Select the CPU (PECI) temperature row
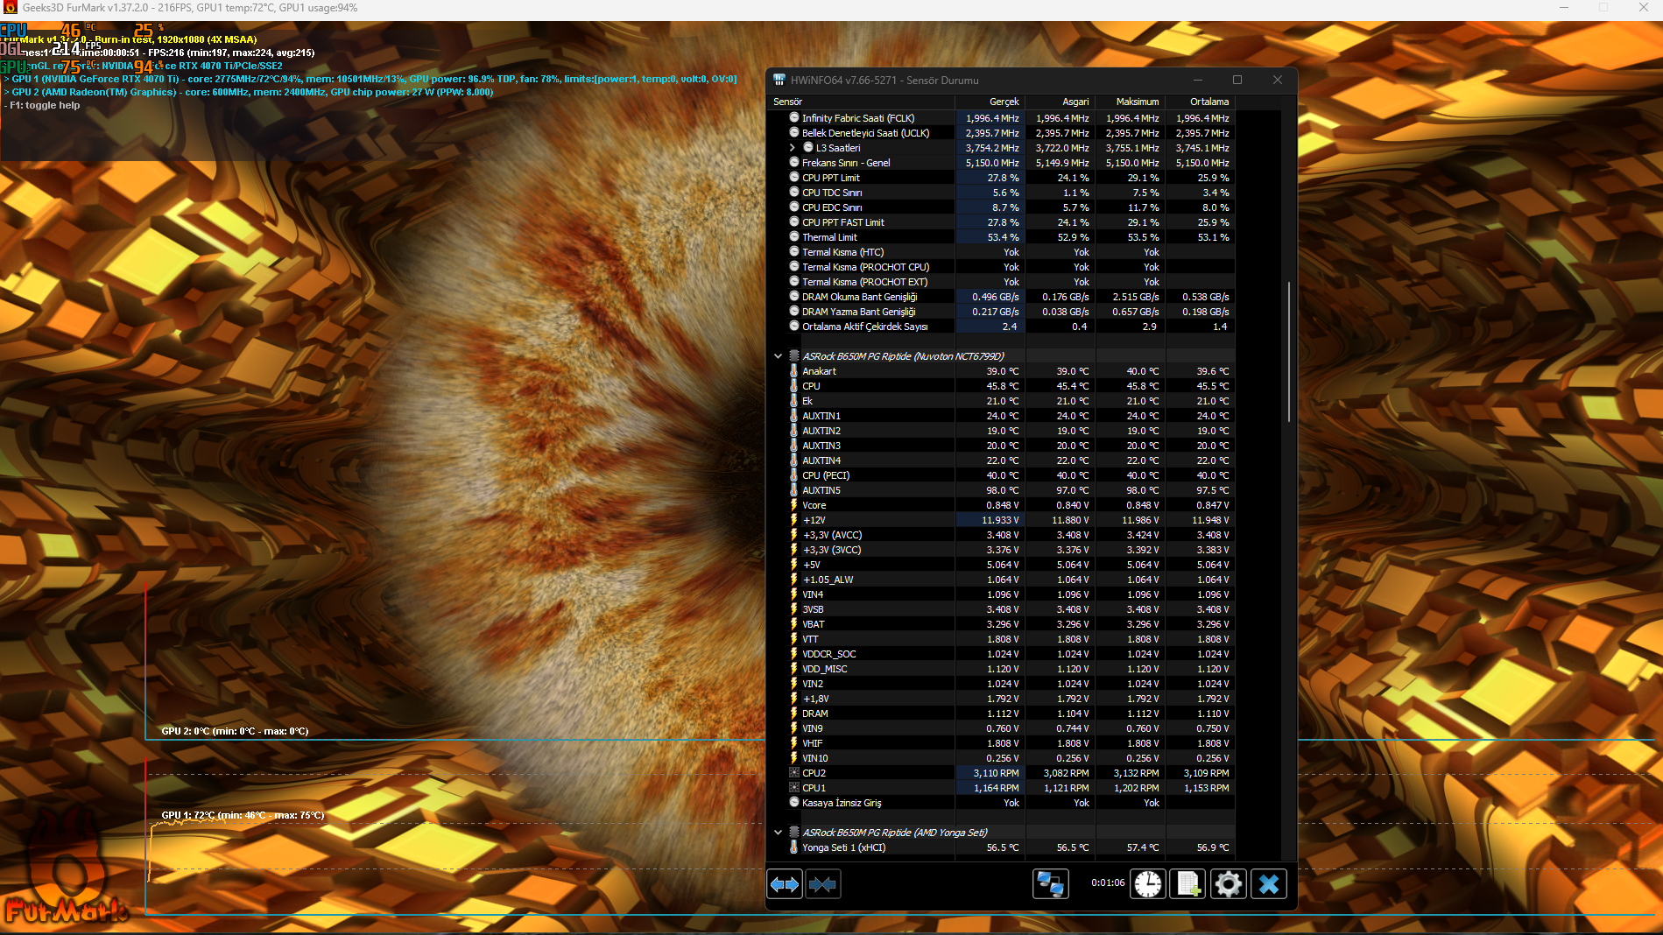The height and width of the screenshot is (935, 1663). tap(1001, 475)
